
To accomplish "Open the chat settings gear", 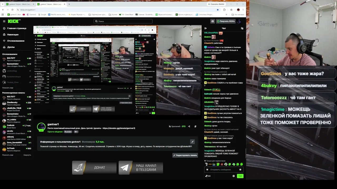I will [x=234, y=176].
